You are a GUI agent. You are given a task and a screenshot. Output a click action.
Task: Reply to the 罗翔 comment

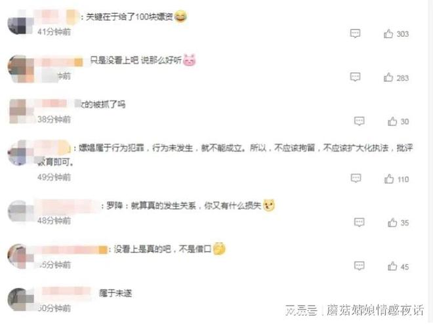point(360,222)
